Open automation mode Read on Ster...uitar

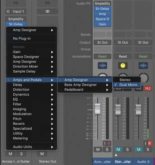pos(123,56)
